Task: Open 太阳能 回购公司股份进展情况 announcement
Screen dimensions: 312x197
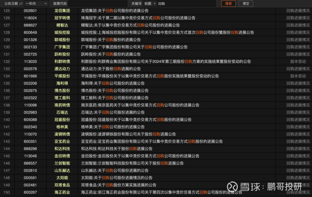Action: tap(116, 178)
